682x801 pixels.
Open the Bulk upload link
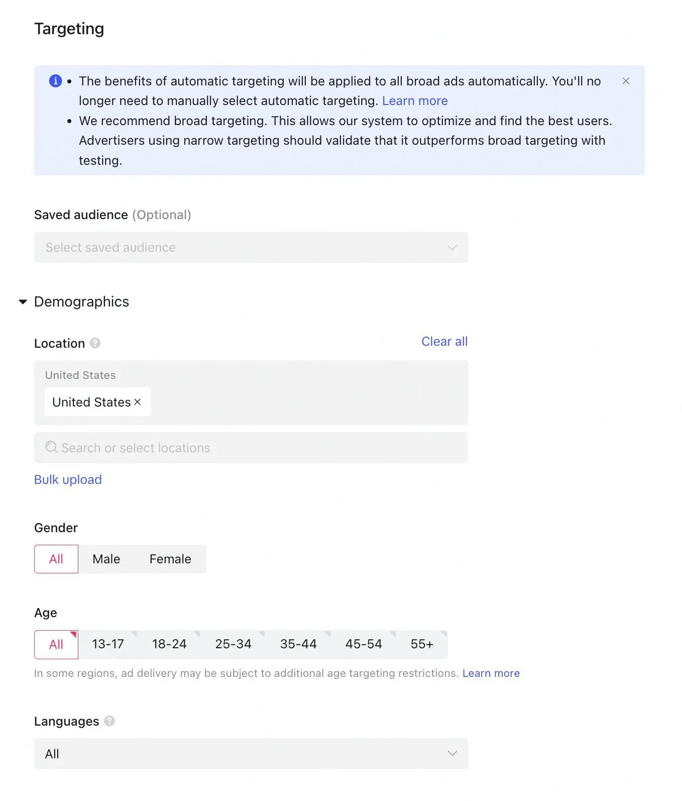pos(68,479)
